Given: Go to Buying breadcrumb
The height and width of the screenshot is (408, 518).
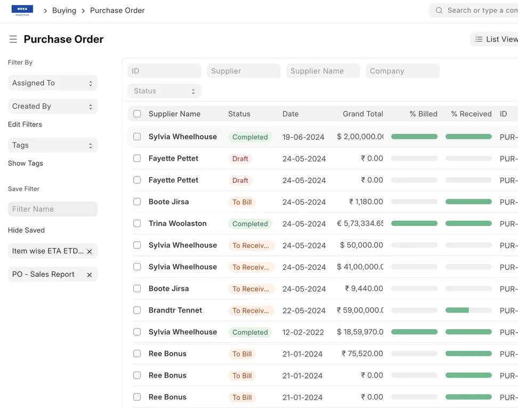Looking at the screenshot, I should tap(64, 10).
